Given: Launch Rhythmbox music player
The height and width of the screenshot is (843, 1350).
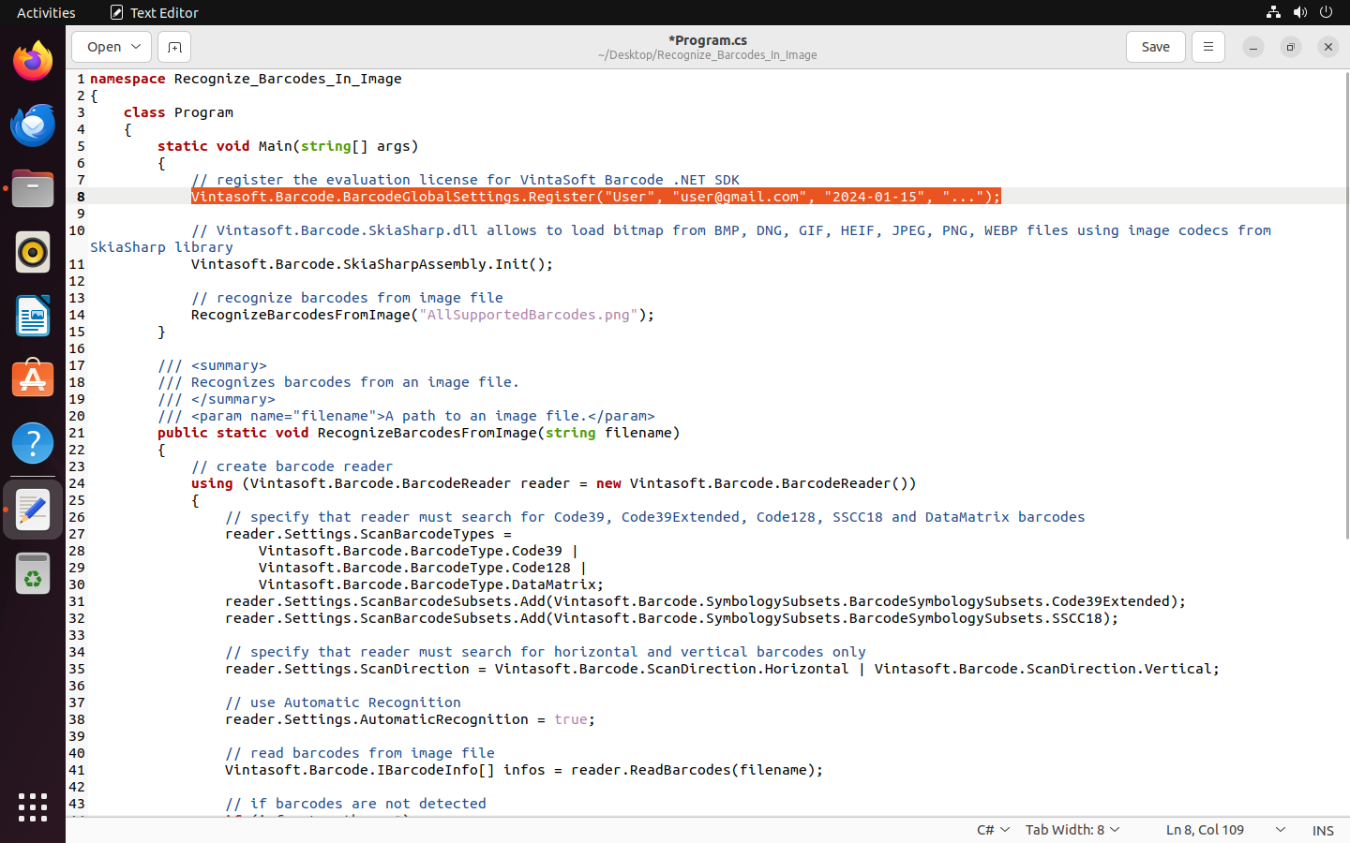Looking at the screenshot, I should [33, 253].
